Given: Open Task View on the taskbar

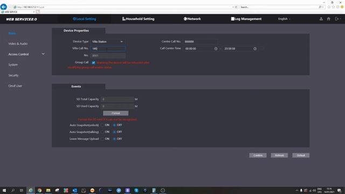Looking at the screenshot, I should [22, 190].
